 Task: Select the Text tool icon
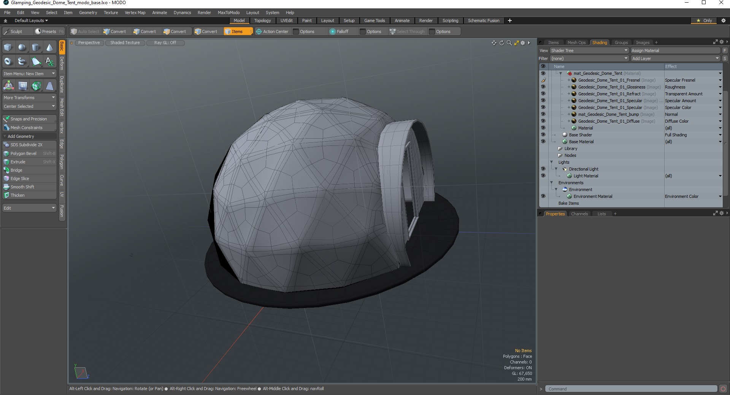coord(49,61)
